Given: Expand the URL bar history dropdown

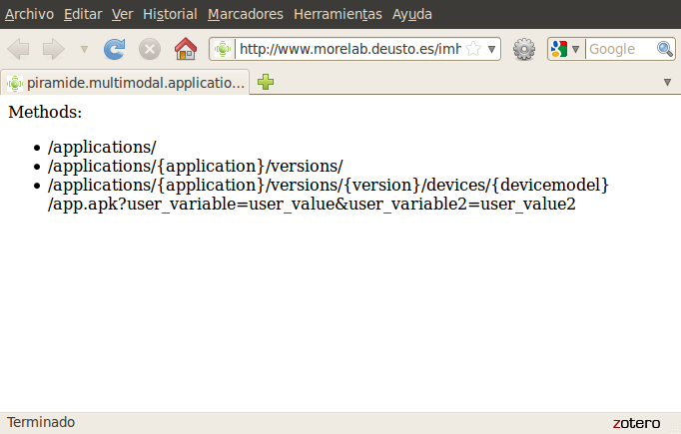Looking at the screenshot, I should [x=491, y=49].
